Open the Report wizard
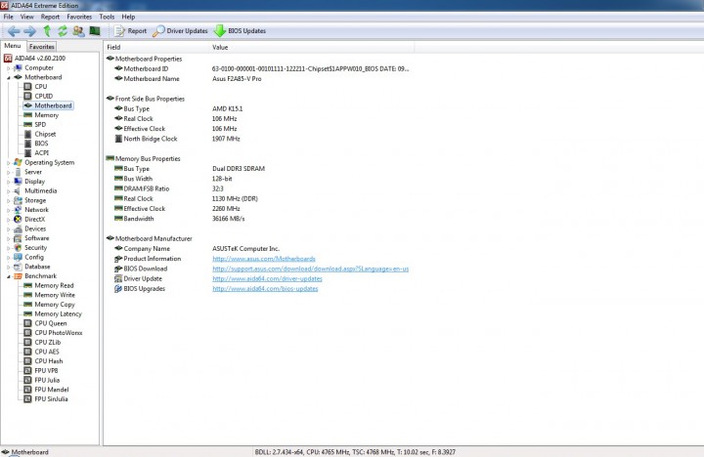 [130, 31]
